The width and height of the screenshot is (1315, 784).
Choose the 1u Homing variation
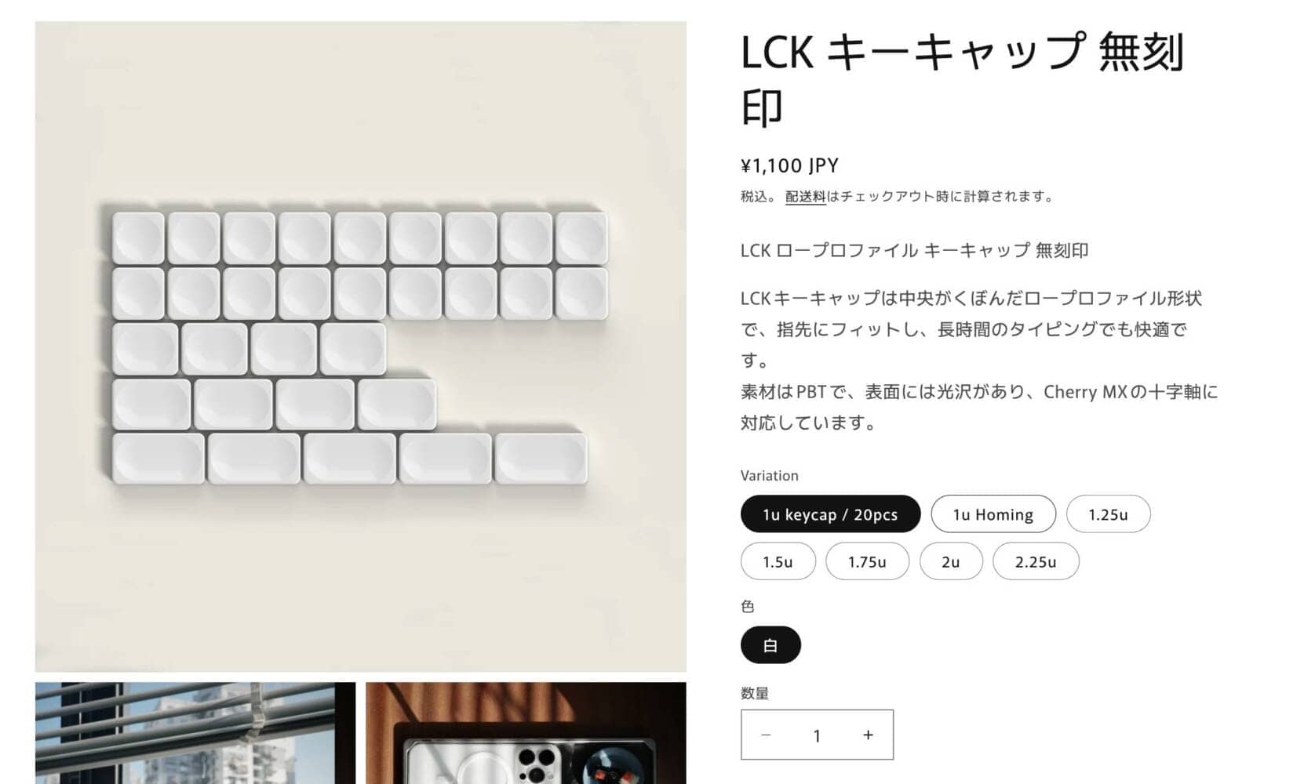click(x=993, y=514)
